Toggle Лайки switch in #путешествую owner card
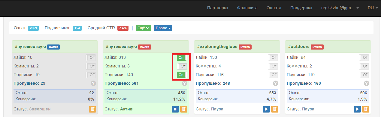The height and width of the screenshot is (117, 381). [x=91, y=58]
